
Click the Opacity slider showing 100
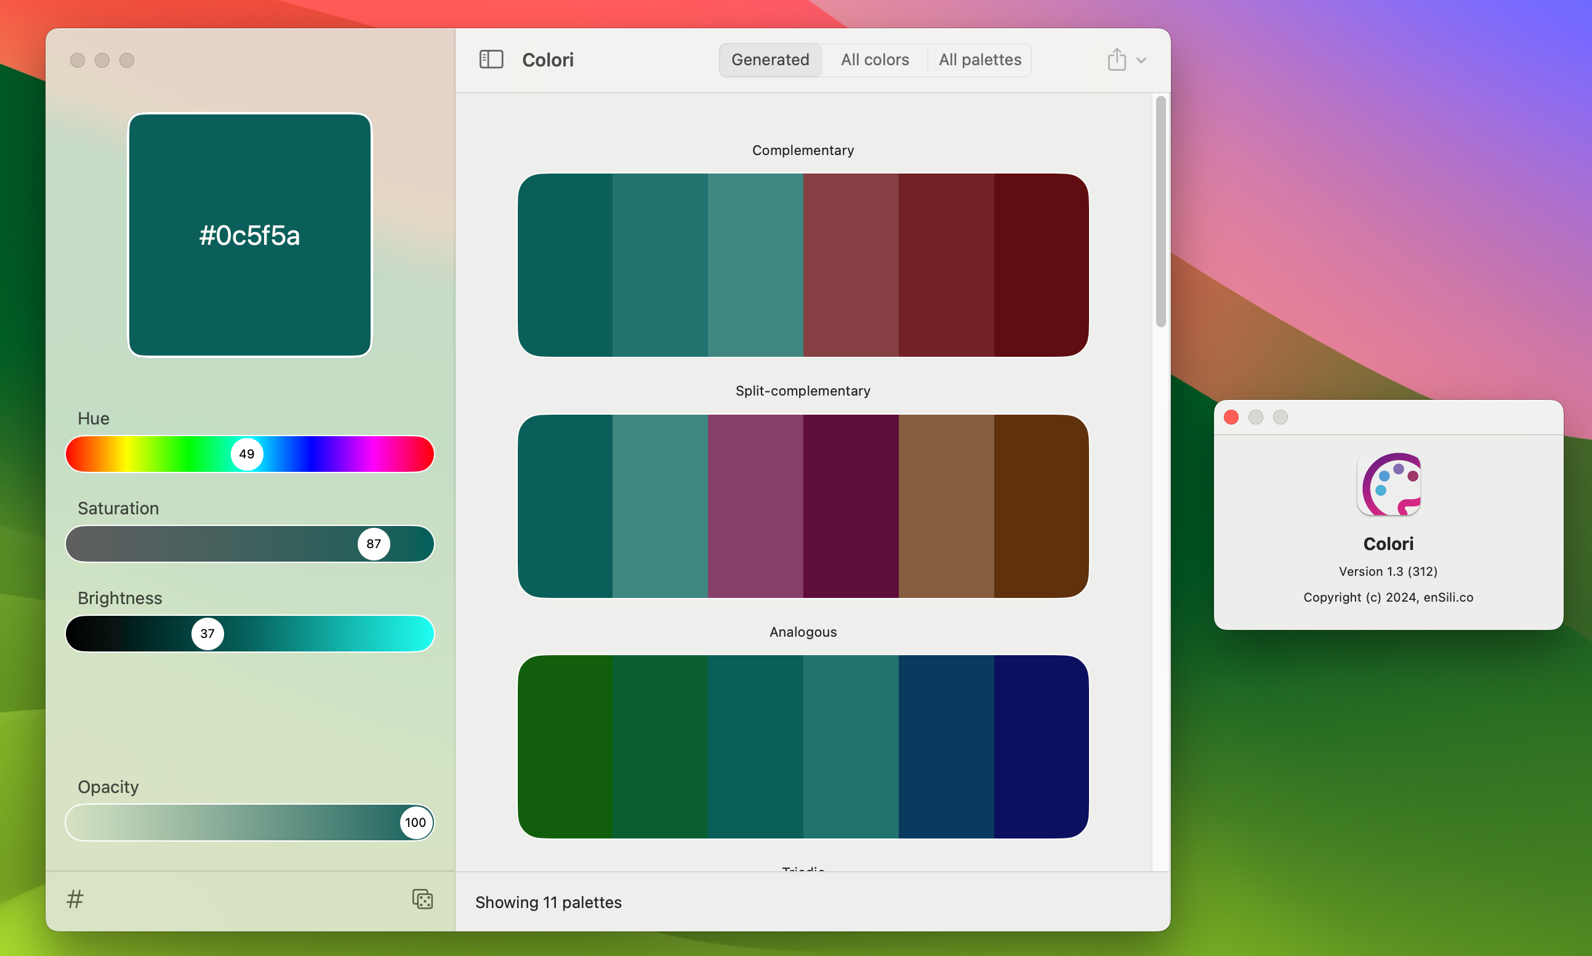tap(415, 822)
